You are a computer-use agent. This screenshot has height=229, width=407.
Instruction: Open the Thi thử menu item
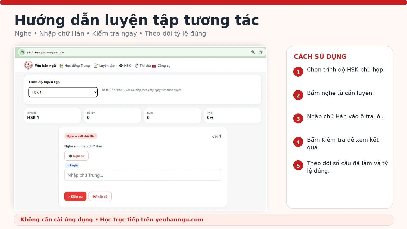(x=143, y=66)
